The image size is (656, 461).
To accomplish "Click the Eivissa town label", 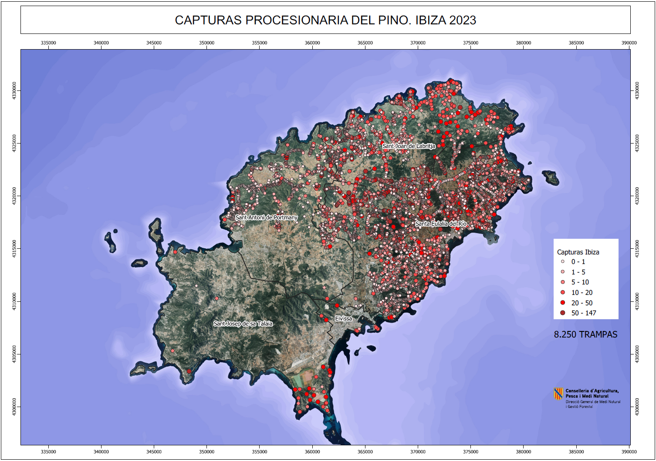I will [343, 319].
